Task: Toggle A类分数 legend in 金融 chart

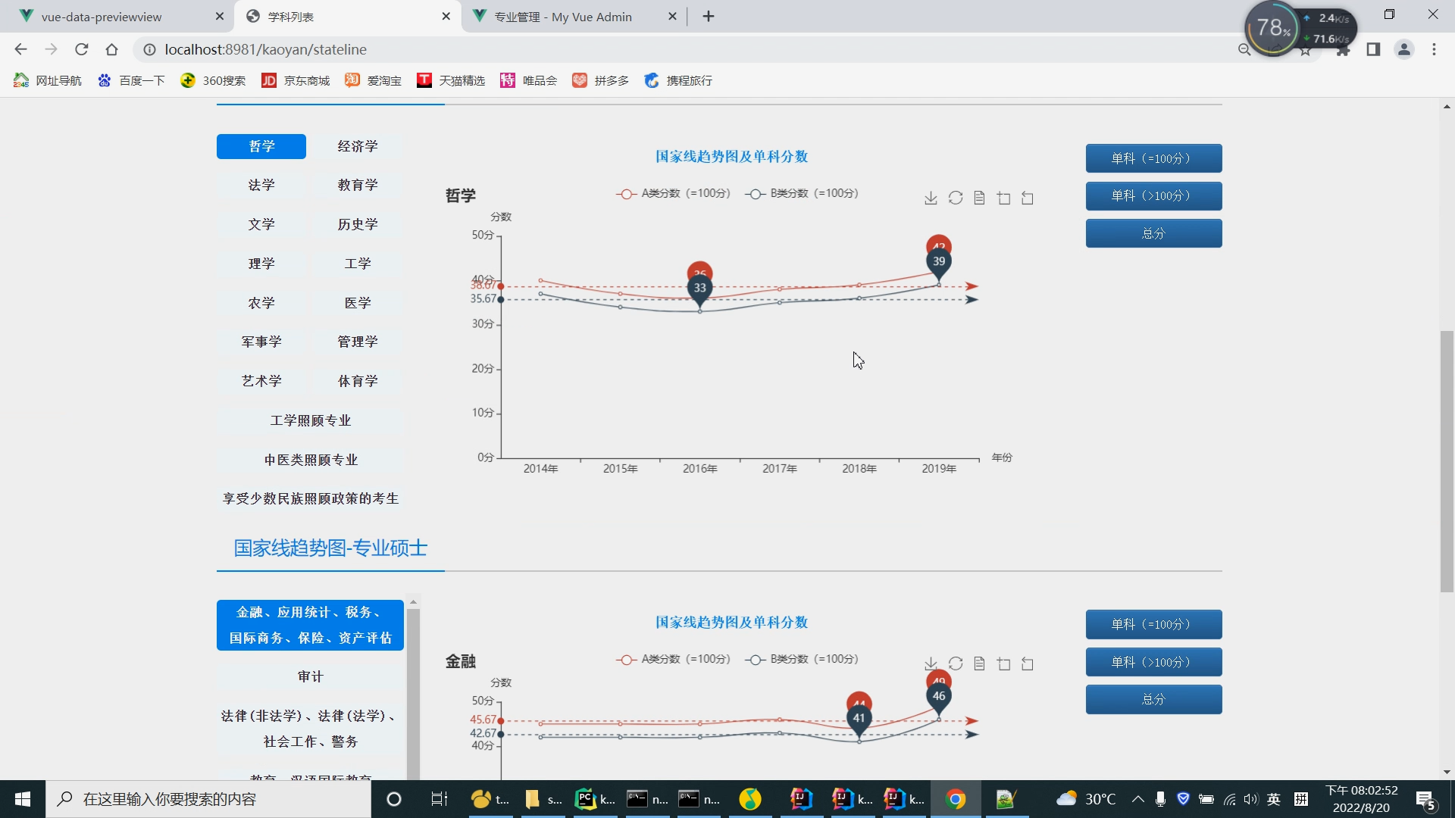Action: point(674,660)
